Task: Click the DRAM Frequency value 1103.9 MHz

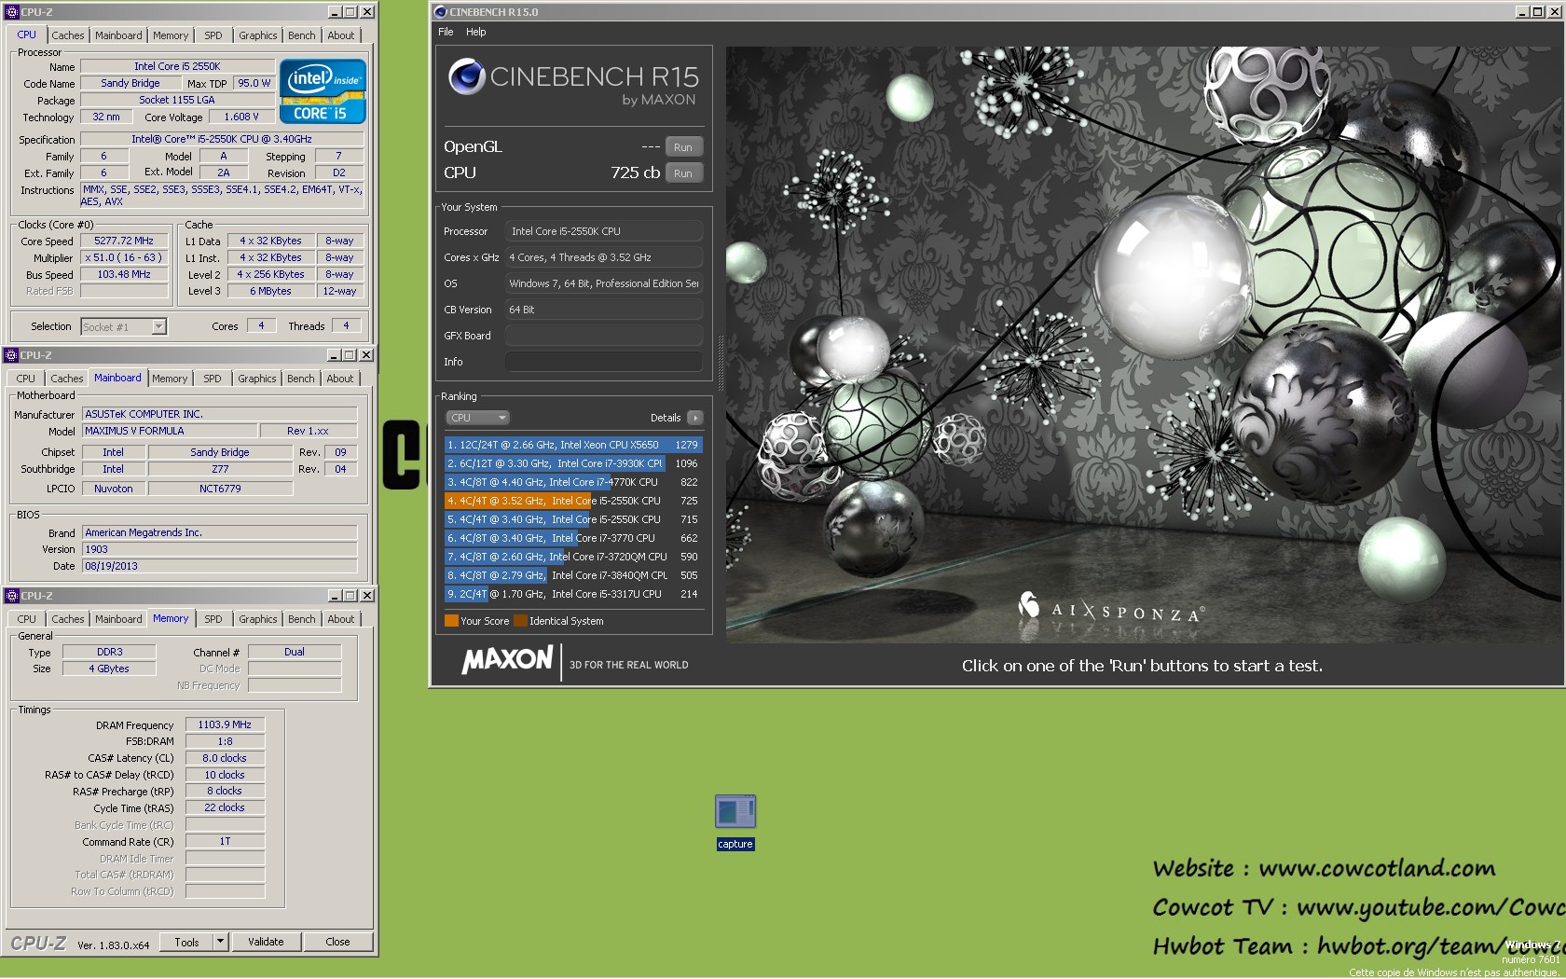Action: tap(225, 724)
